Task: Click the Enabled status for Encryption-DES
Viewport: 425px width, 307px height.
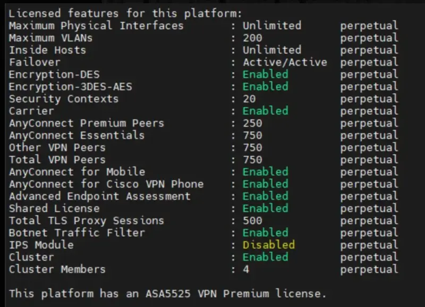Action: [265, 74]
